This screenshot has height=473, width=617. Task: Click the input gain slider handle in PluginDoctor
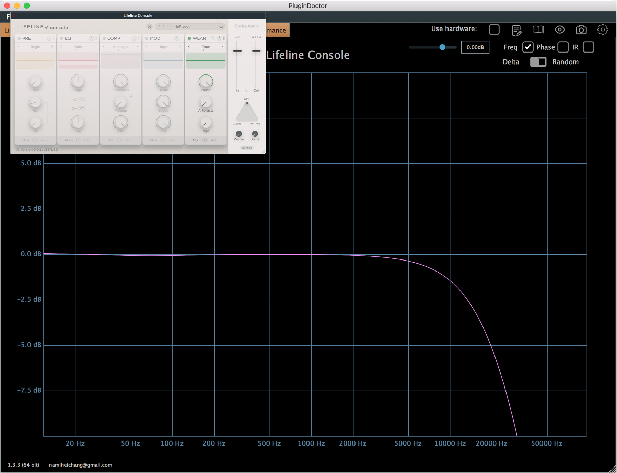point(442,47)
